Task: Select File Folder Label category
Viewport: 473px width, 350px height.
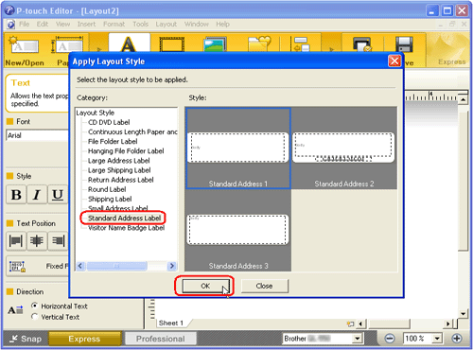Action: click(x=113, y=141)
